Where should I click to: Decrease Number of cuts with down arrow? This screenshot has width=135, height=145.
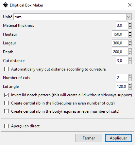[x=130, y=79]
